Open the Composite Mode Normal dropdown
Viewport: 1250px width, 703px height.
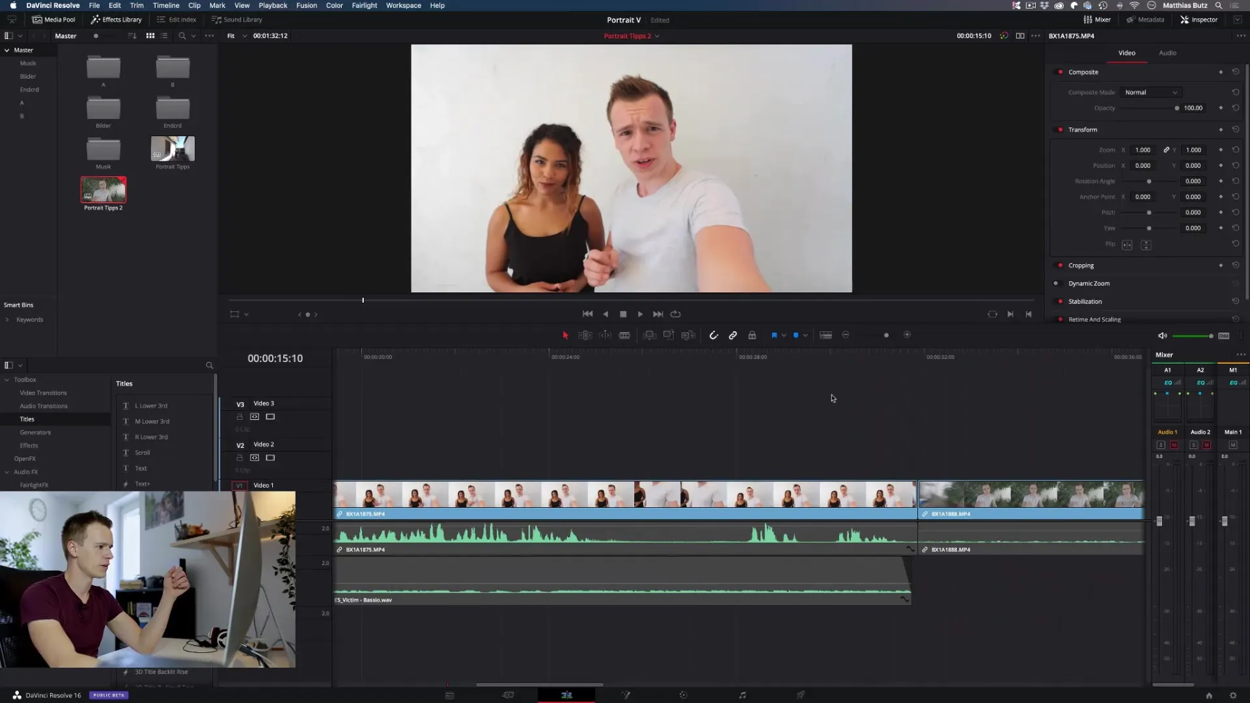[1150, 92]
